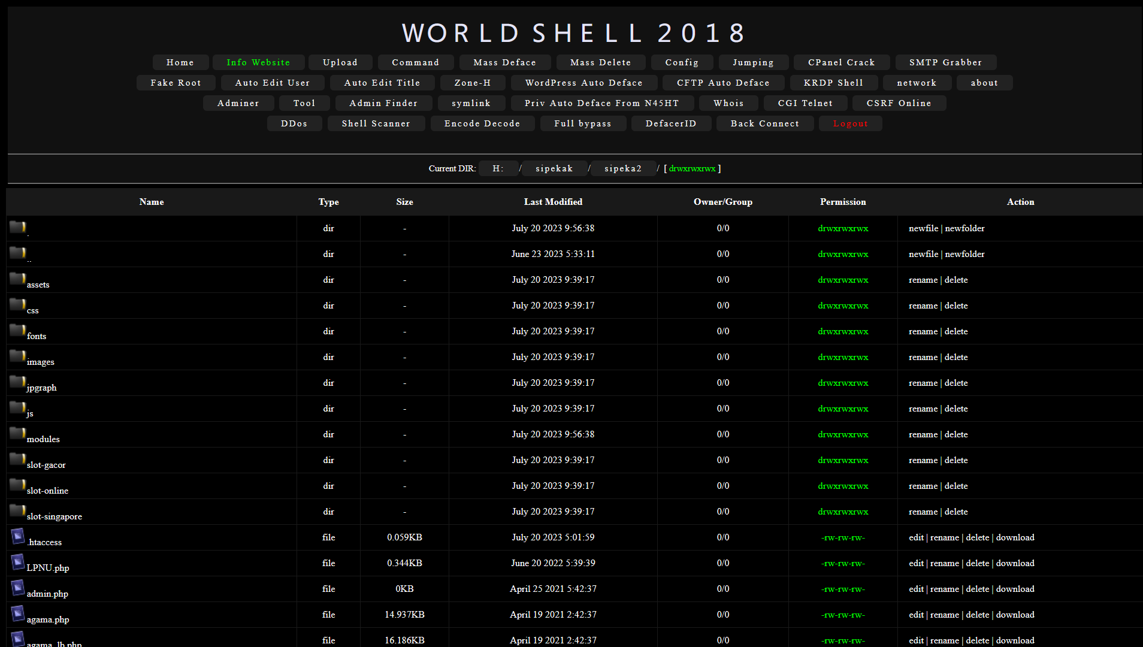The width and height of the screenshot is (1143, 647).
Task: Open the Home menu item
Action: tap(180, 62)
